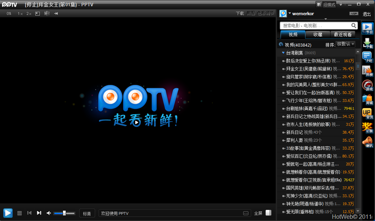Open the VIP 会员 sidebar icon
Screen dimensions: 375x221
coord(368,114)
